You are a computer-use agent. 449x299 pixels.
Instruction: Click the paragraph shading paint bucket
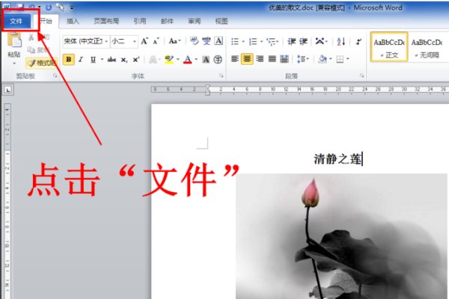(322, 59)
